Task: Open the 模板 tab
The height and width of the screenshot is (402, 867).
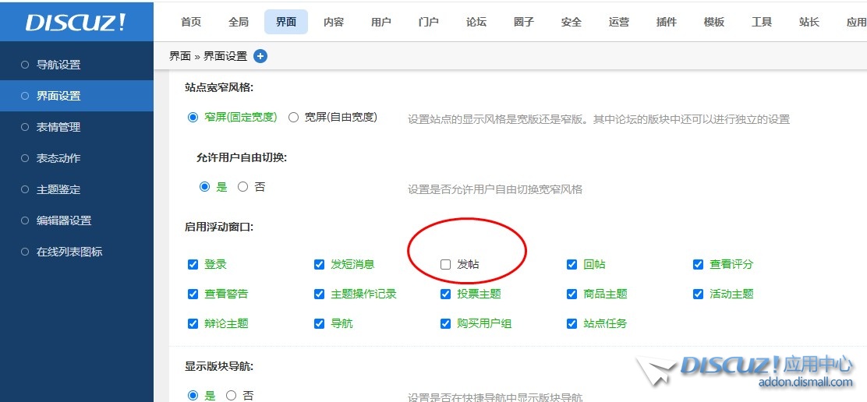Action: coord(714,22)
